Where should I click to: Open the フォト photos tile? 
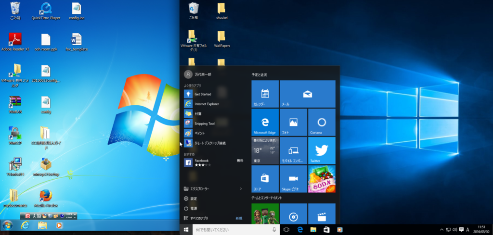pyautogui.click(x=293, y=123)
